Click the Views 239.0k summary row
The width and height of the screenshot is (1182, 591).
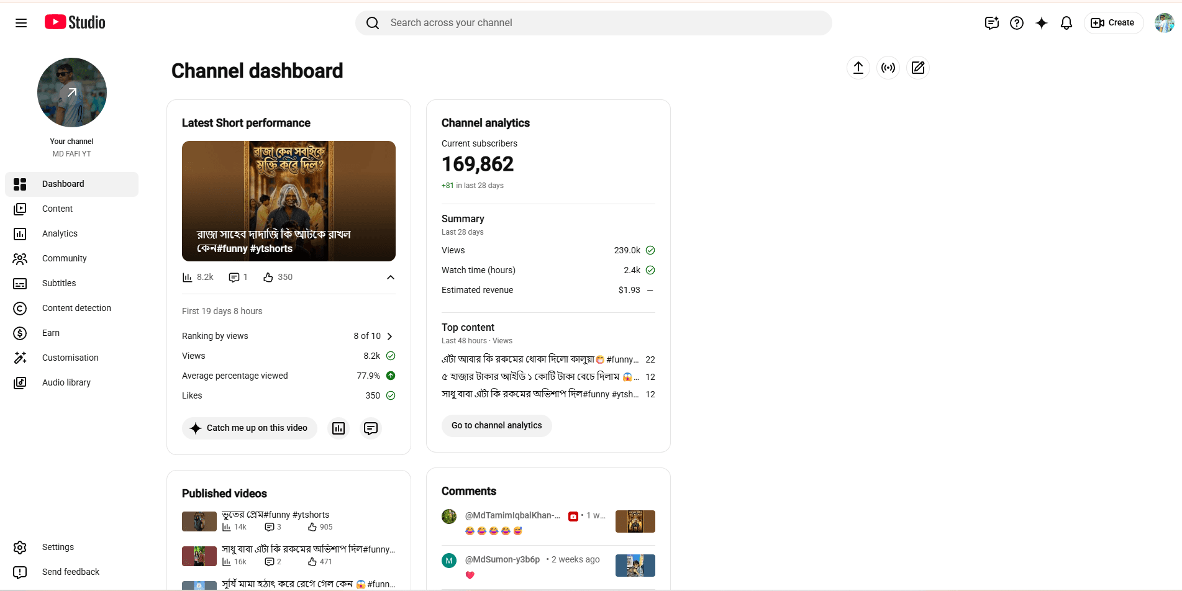[548, 250]
